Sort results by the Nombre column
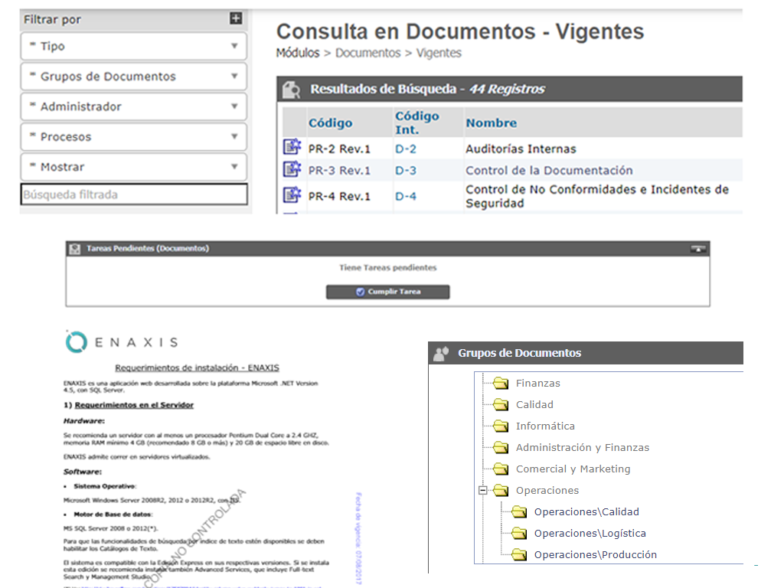This screenshot has height=588, width=784. [x=491, y=123]
